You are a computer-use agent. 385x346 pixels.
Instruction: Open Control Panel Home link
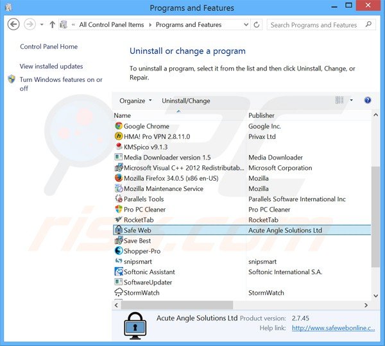pos(49,47)
